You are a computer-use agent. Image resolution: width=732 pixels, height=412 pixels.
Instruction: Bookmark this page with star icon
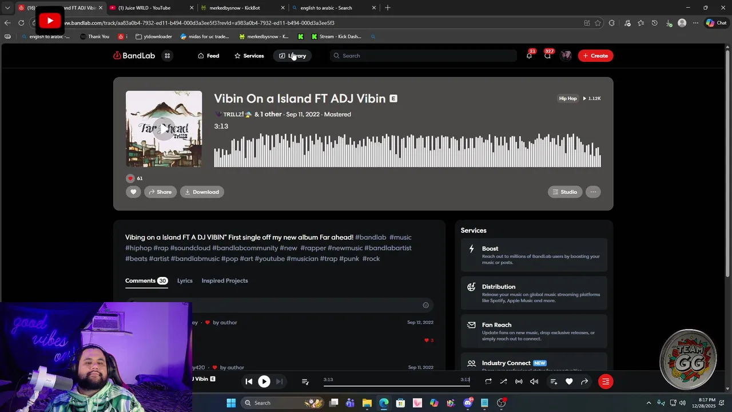pos(598,23)
